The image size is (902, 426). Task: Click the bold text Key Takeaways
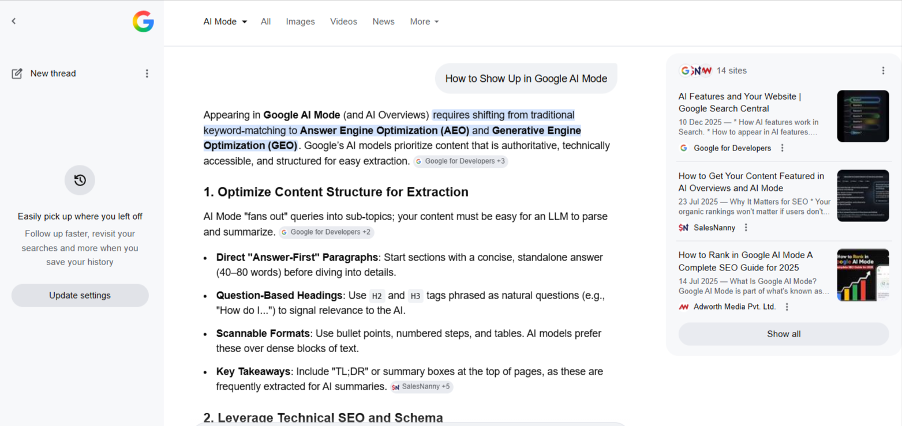click(253, 371)
